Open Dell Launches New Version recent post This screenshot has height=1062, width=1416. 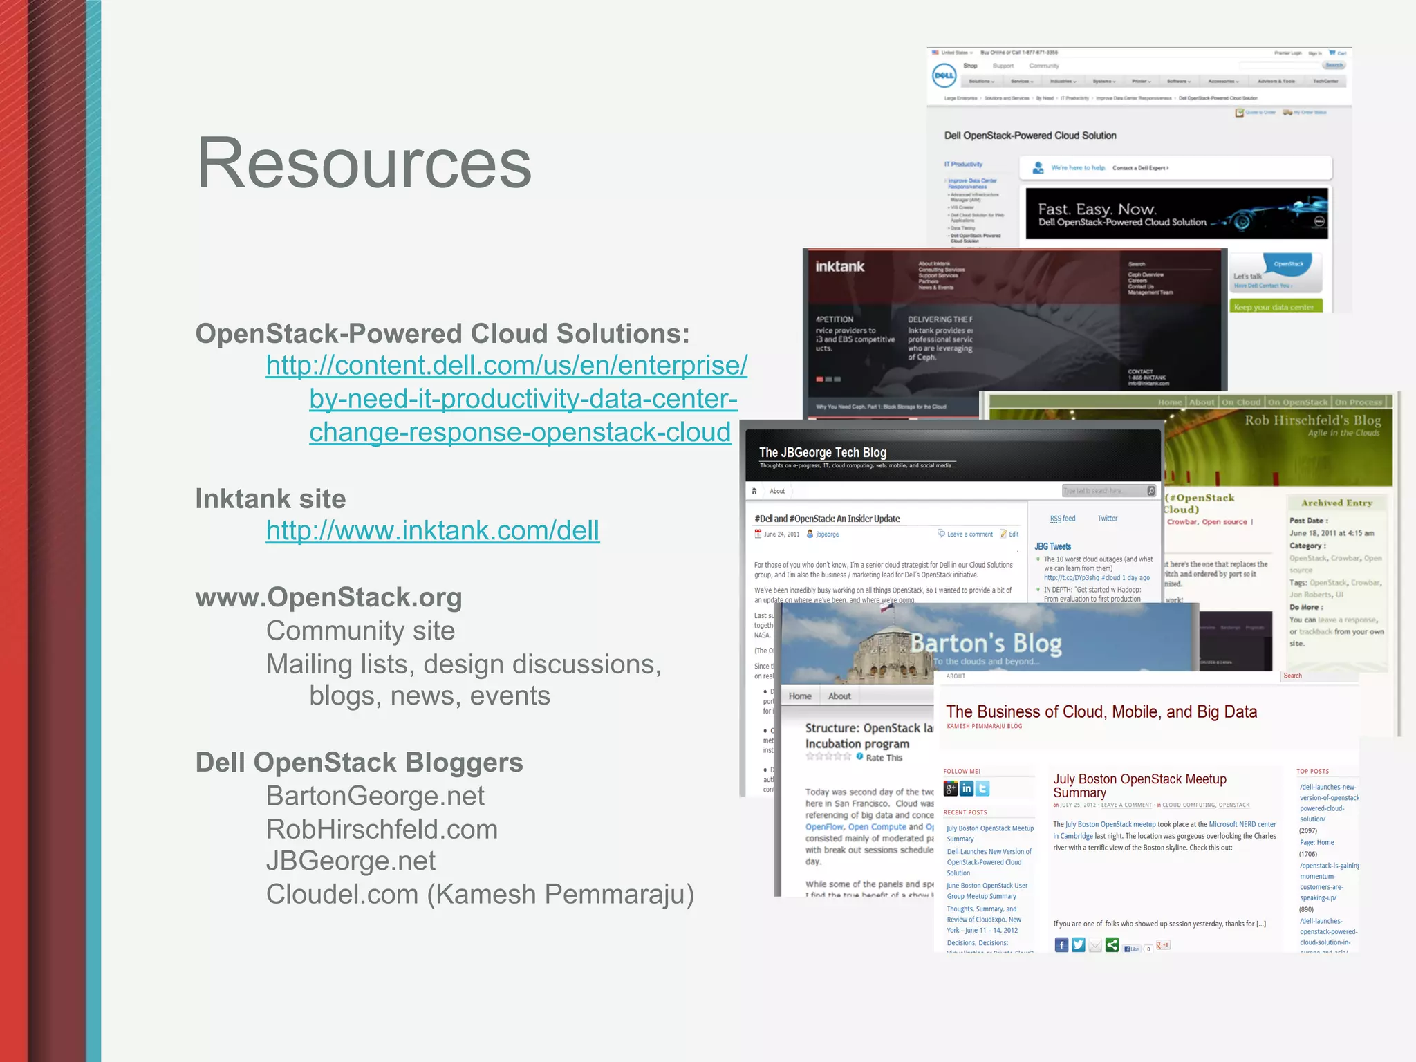[989, 862]
